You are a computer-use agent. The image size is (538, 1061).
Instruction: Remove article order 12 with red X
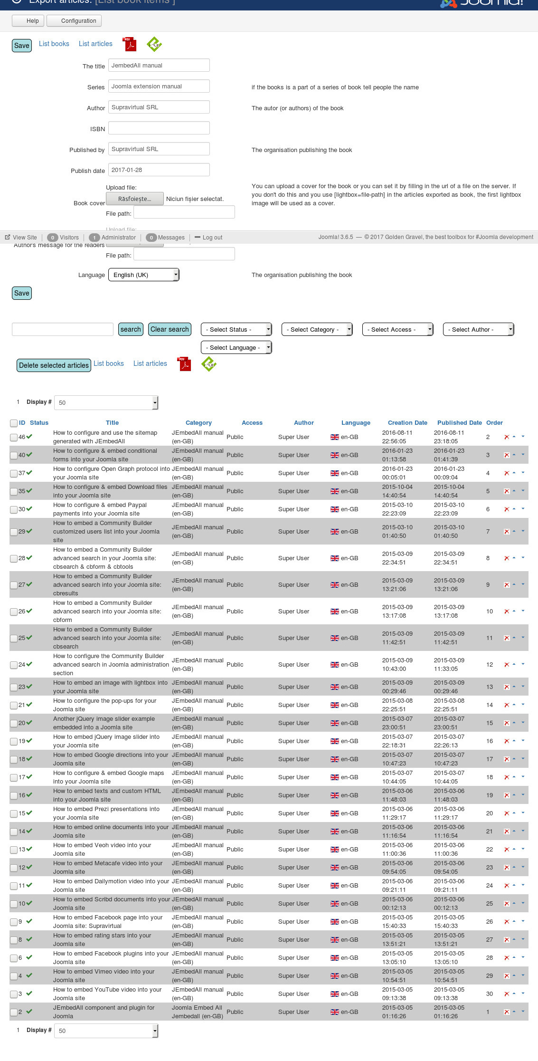click(507, 665)
